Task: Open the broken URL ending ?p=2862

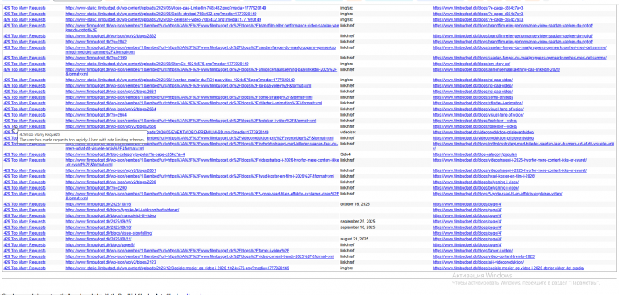Action: coord(96,41)
